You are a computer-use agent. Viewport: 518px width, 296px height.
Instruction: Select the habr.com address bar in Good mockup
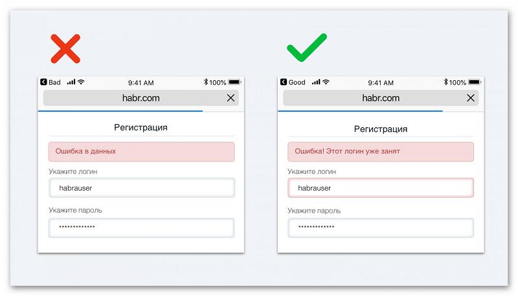point(381,98)
